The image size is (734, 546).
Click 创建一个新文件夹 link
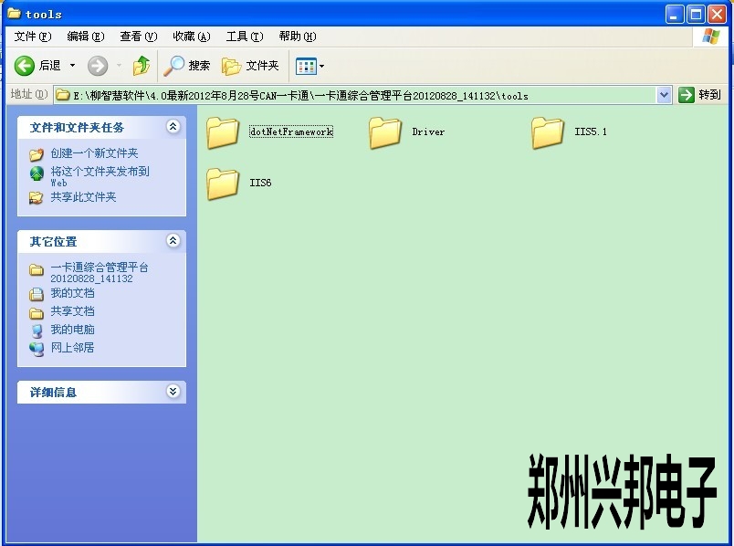pos(94,153)
